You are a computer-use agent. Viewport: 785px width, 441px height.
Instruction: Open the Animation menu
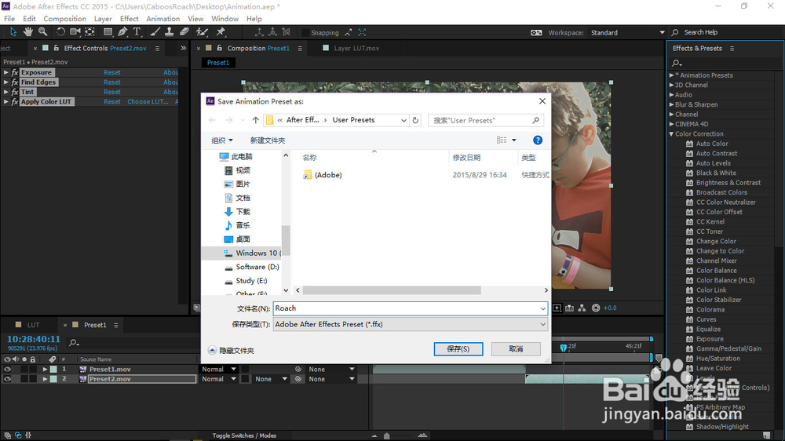coord(162,19)
